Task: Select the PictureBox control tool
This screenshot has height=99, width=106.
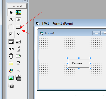Action: (18, 12)
